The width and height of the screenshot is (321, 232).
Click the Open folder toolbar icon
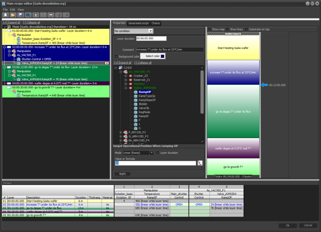pyautogui.click(x=13, y=15)
